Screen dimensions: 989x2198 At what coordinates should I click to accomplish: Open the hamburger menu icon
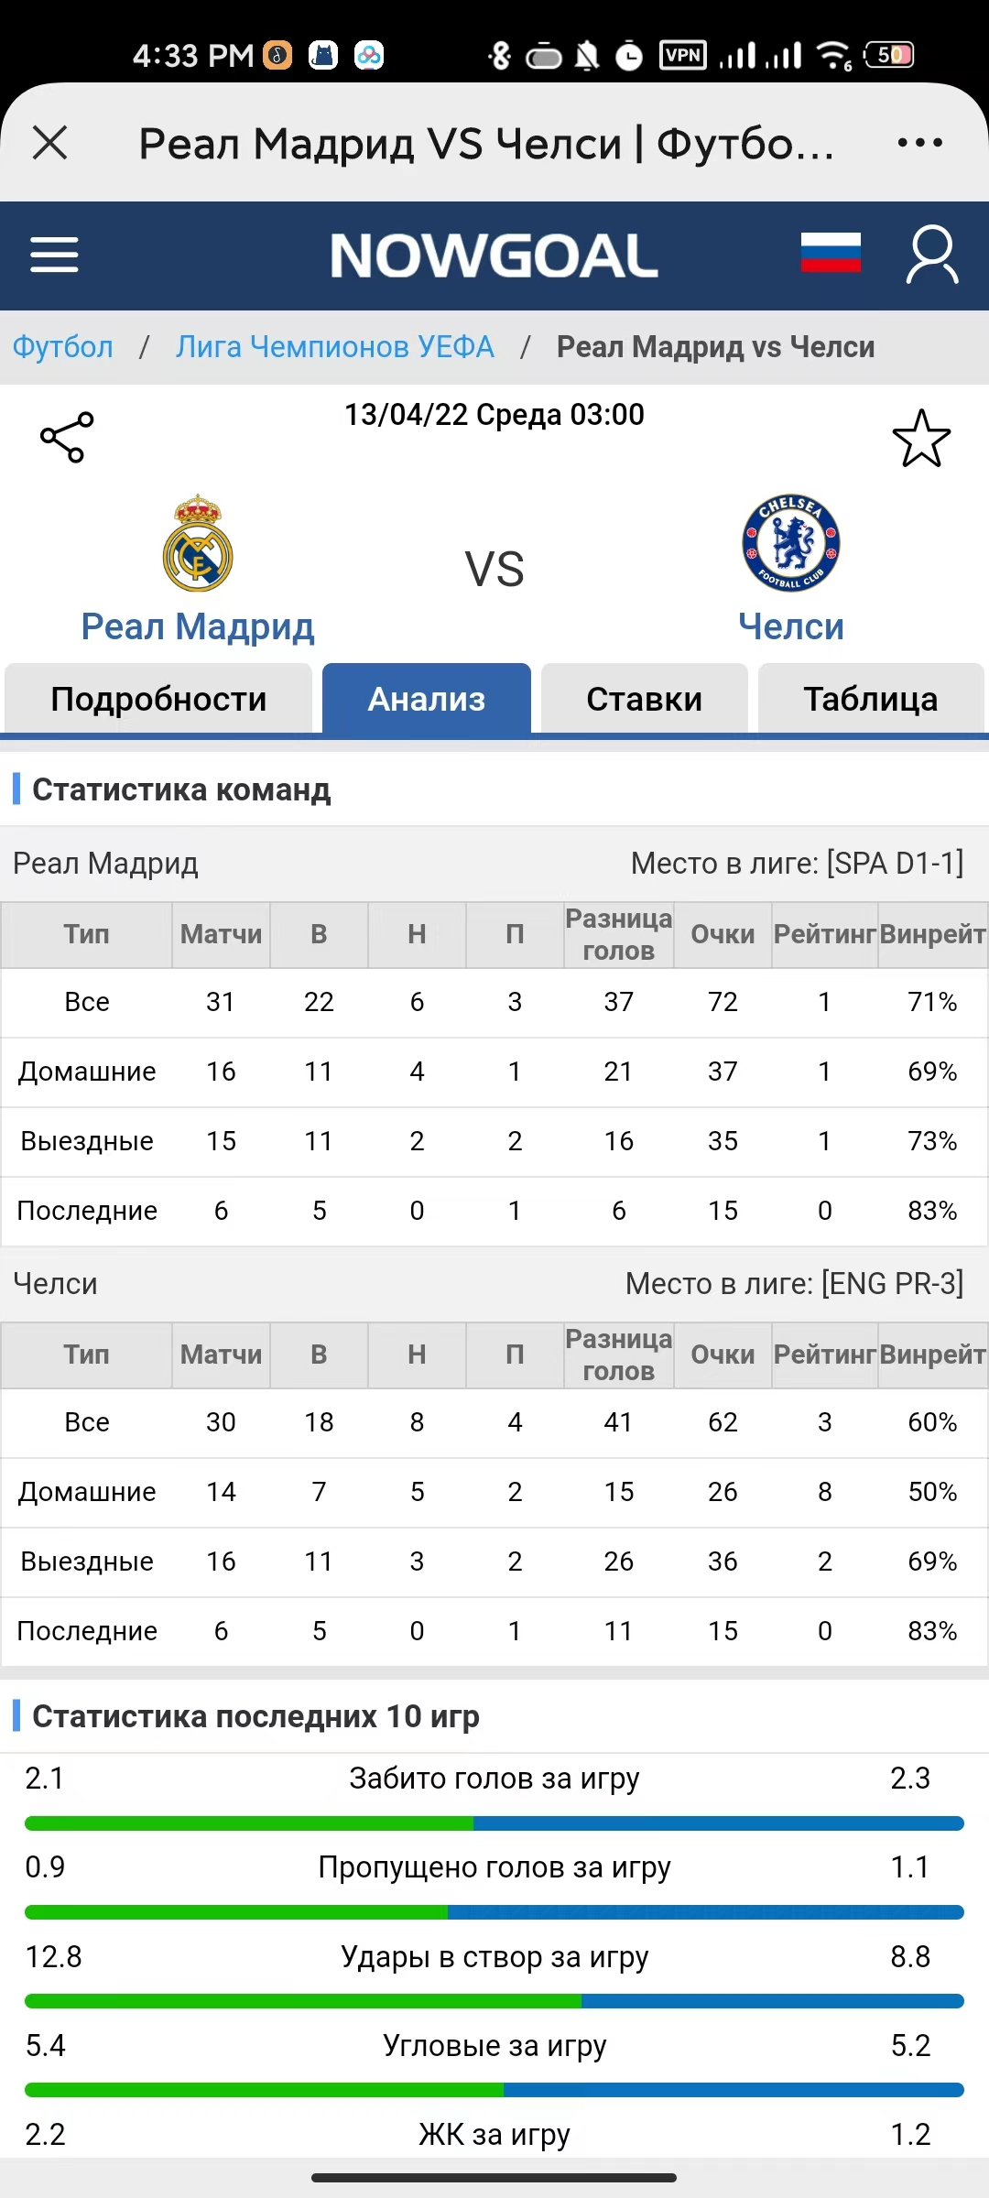(x=54, y=255)
